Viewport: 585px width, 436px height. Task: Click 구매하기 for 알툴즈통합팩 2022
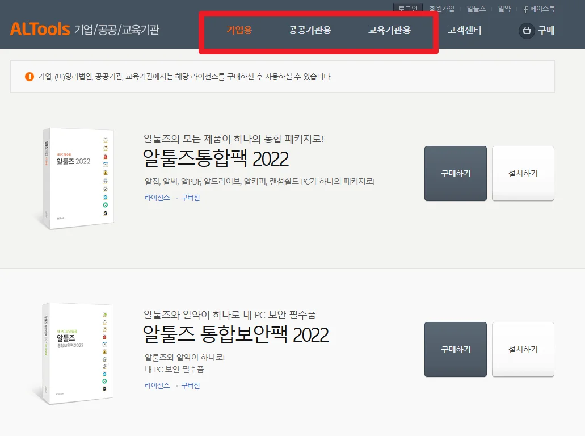point(456,173)
